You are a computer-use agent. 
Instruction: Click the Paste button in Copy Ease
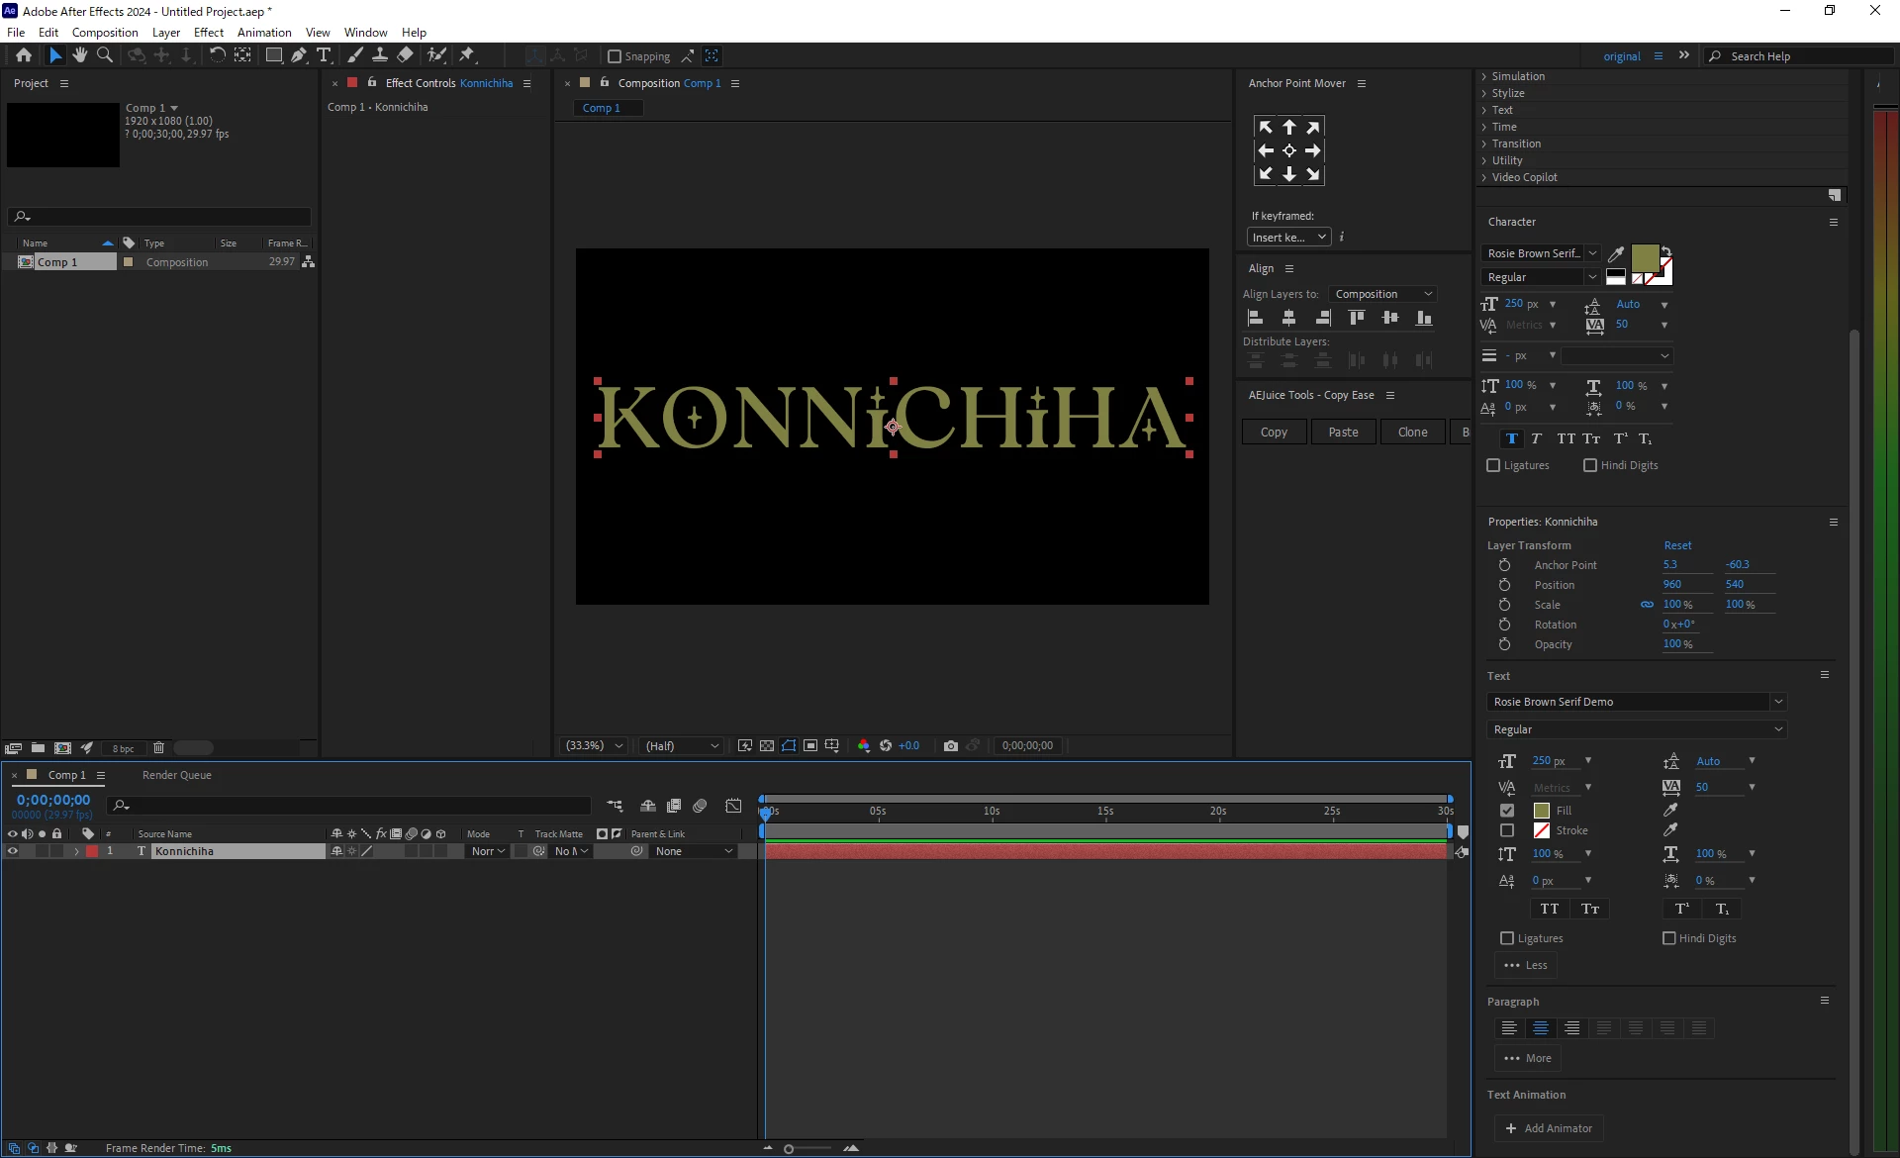click(x=1343, y=433)
